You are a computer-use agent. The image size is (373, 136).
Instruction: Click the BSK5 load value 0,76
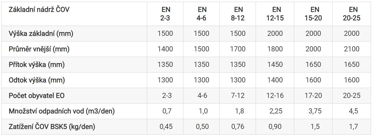pos(238,127)
